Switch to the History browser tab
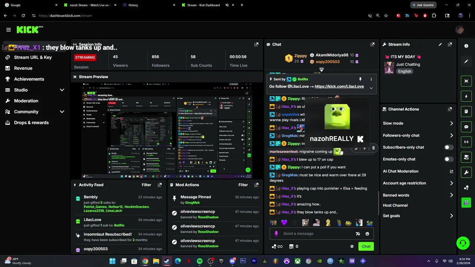Screen dimensions: 475x267 (148, 5)
